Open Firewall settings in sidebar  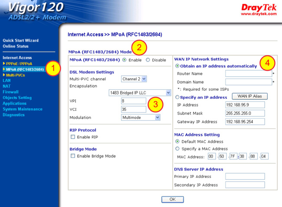pos(11,92)
